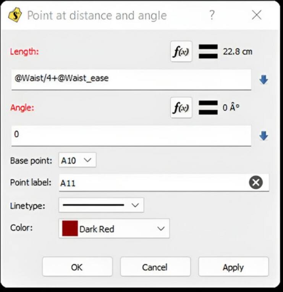Expand the Length formula field with the blue arrow

[264, 79]
